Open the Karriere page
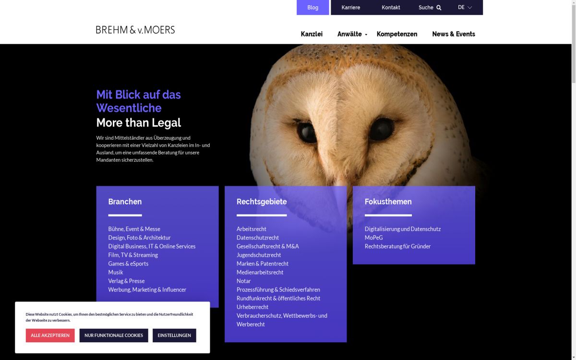576x360 pixels. pyautogui.click(x=351, y=8)
